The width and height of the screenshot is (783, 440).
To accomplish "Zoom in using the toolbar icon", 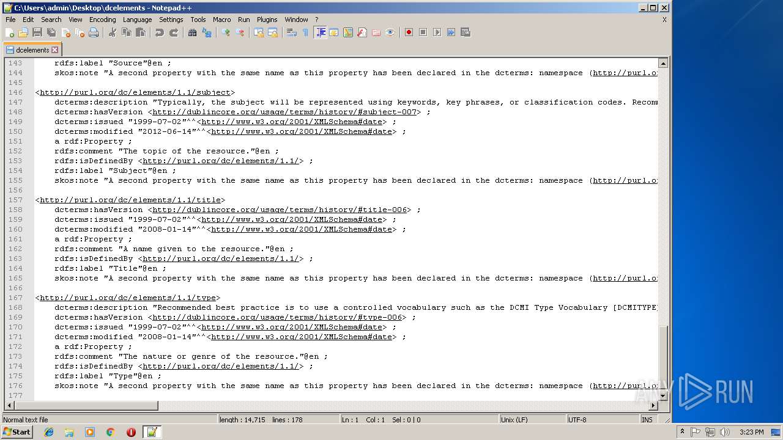I will click(226, 32).
